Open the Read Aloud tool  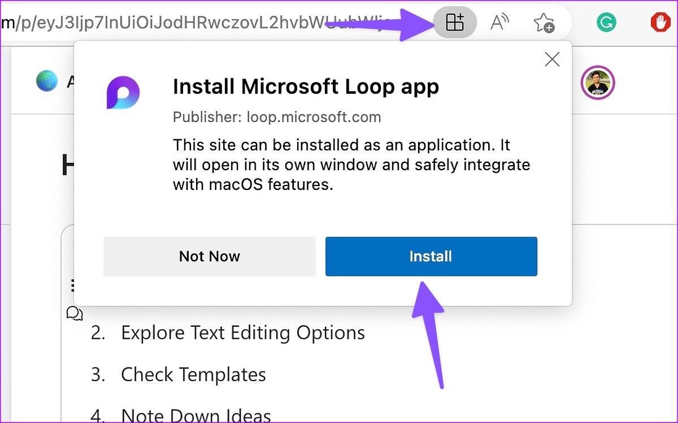tap(499, 23)
